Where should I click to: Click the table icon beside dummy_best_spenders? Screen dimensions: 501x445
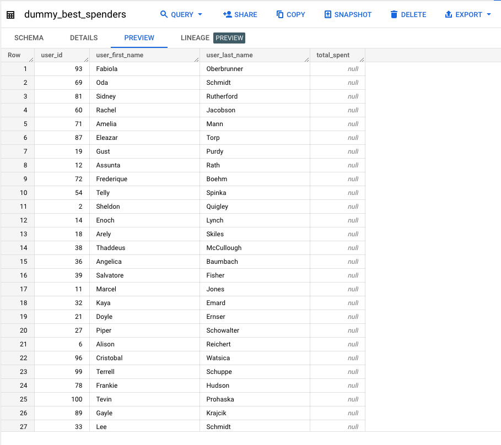coord(10,15)
